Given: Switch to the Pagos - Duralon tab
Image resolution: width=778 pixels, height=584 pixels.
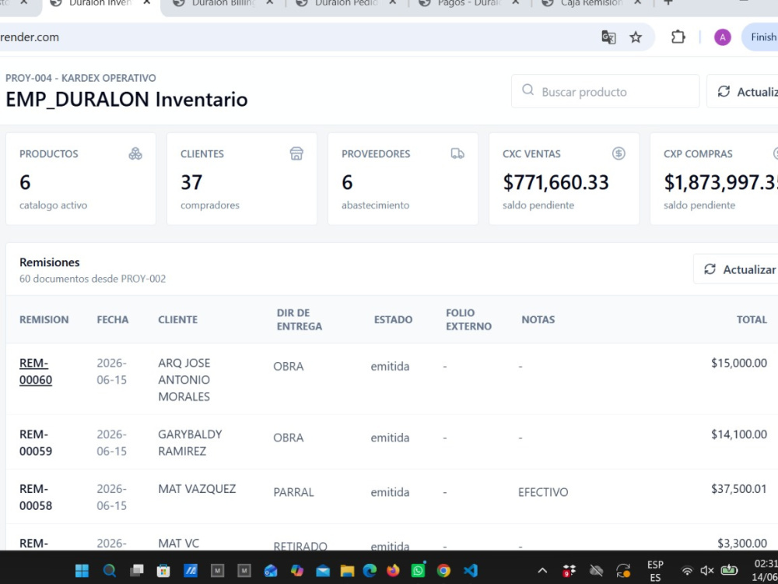Looking at the screenshot, I should point(470,3).
